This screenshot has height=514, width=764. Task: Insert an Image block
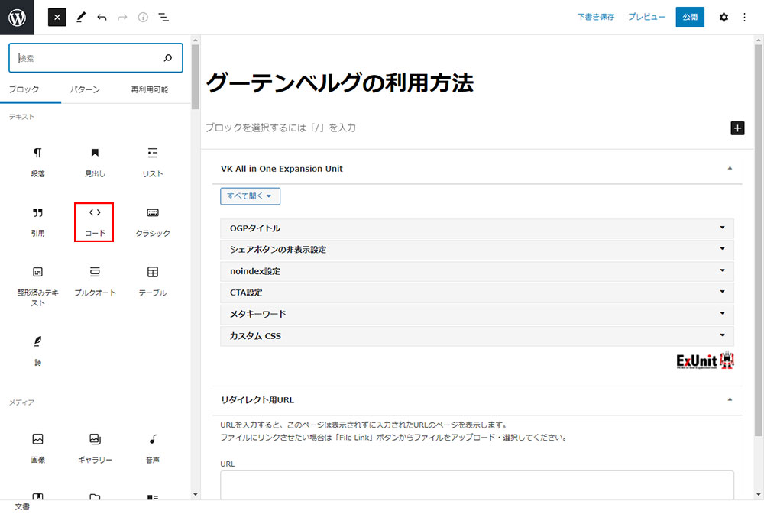[x=37, y=448]
